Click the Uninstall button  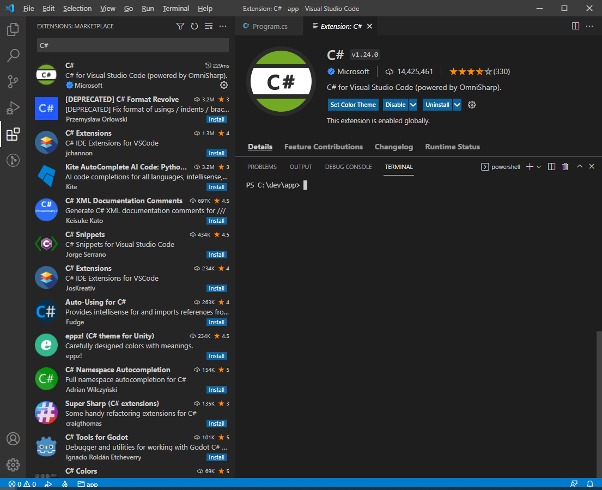[x=437, y=105]
